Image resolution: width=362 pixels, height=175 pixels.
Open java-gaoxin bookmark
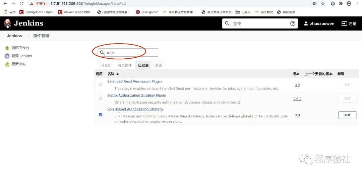point(147,12)
